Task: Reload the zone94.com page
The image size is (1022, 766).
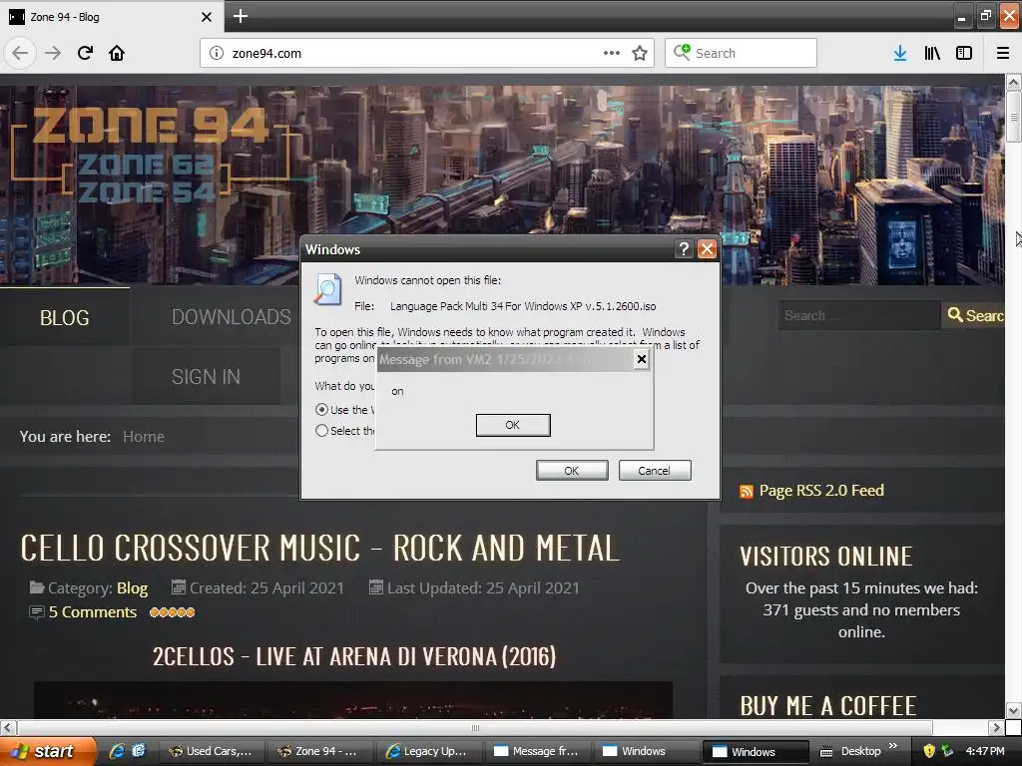Action: pos(86,53)
